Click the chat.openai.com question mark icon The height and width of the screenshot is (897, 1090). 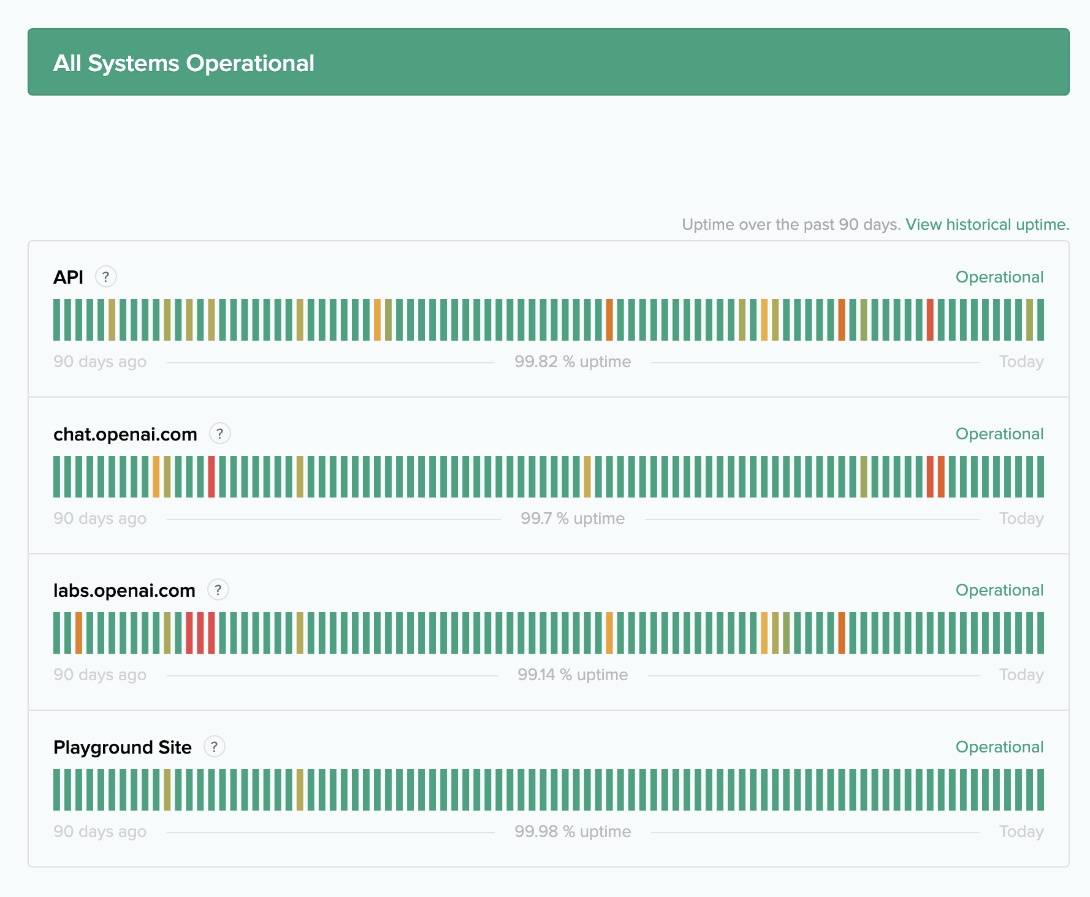click(221, 433)
